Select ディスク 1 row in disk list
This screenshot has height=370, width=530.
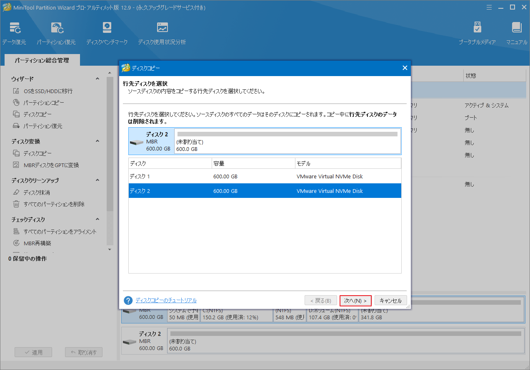265,176
